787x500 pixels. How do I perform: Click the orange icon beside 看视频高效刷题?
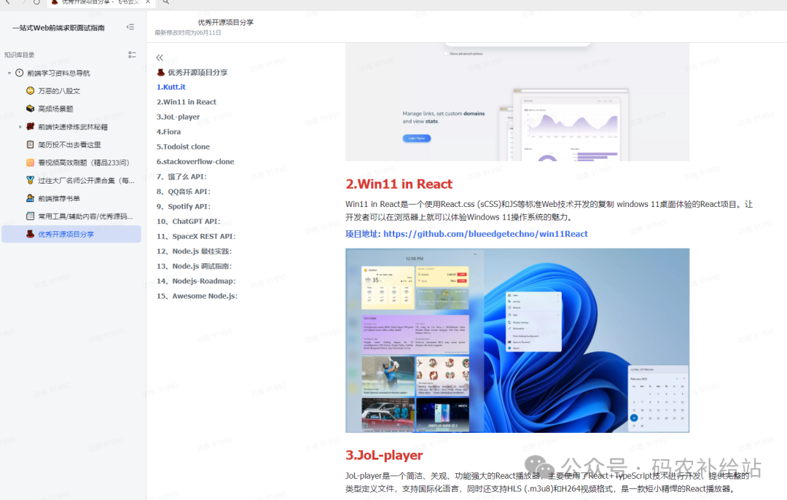click(x=30, y=162)
